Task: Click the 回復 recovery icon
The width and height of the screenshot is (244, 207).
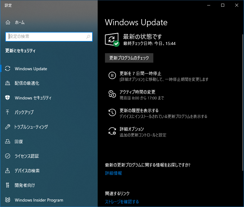Action: pos(8,141)
